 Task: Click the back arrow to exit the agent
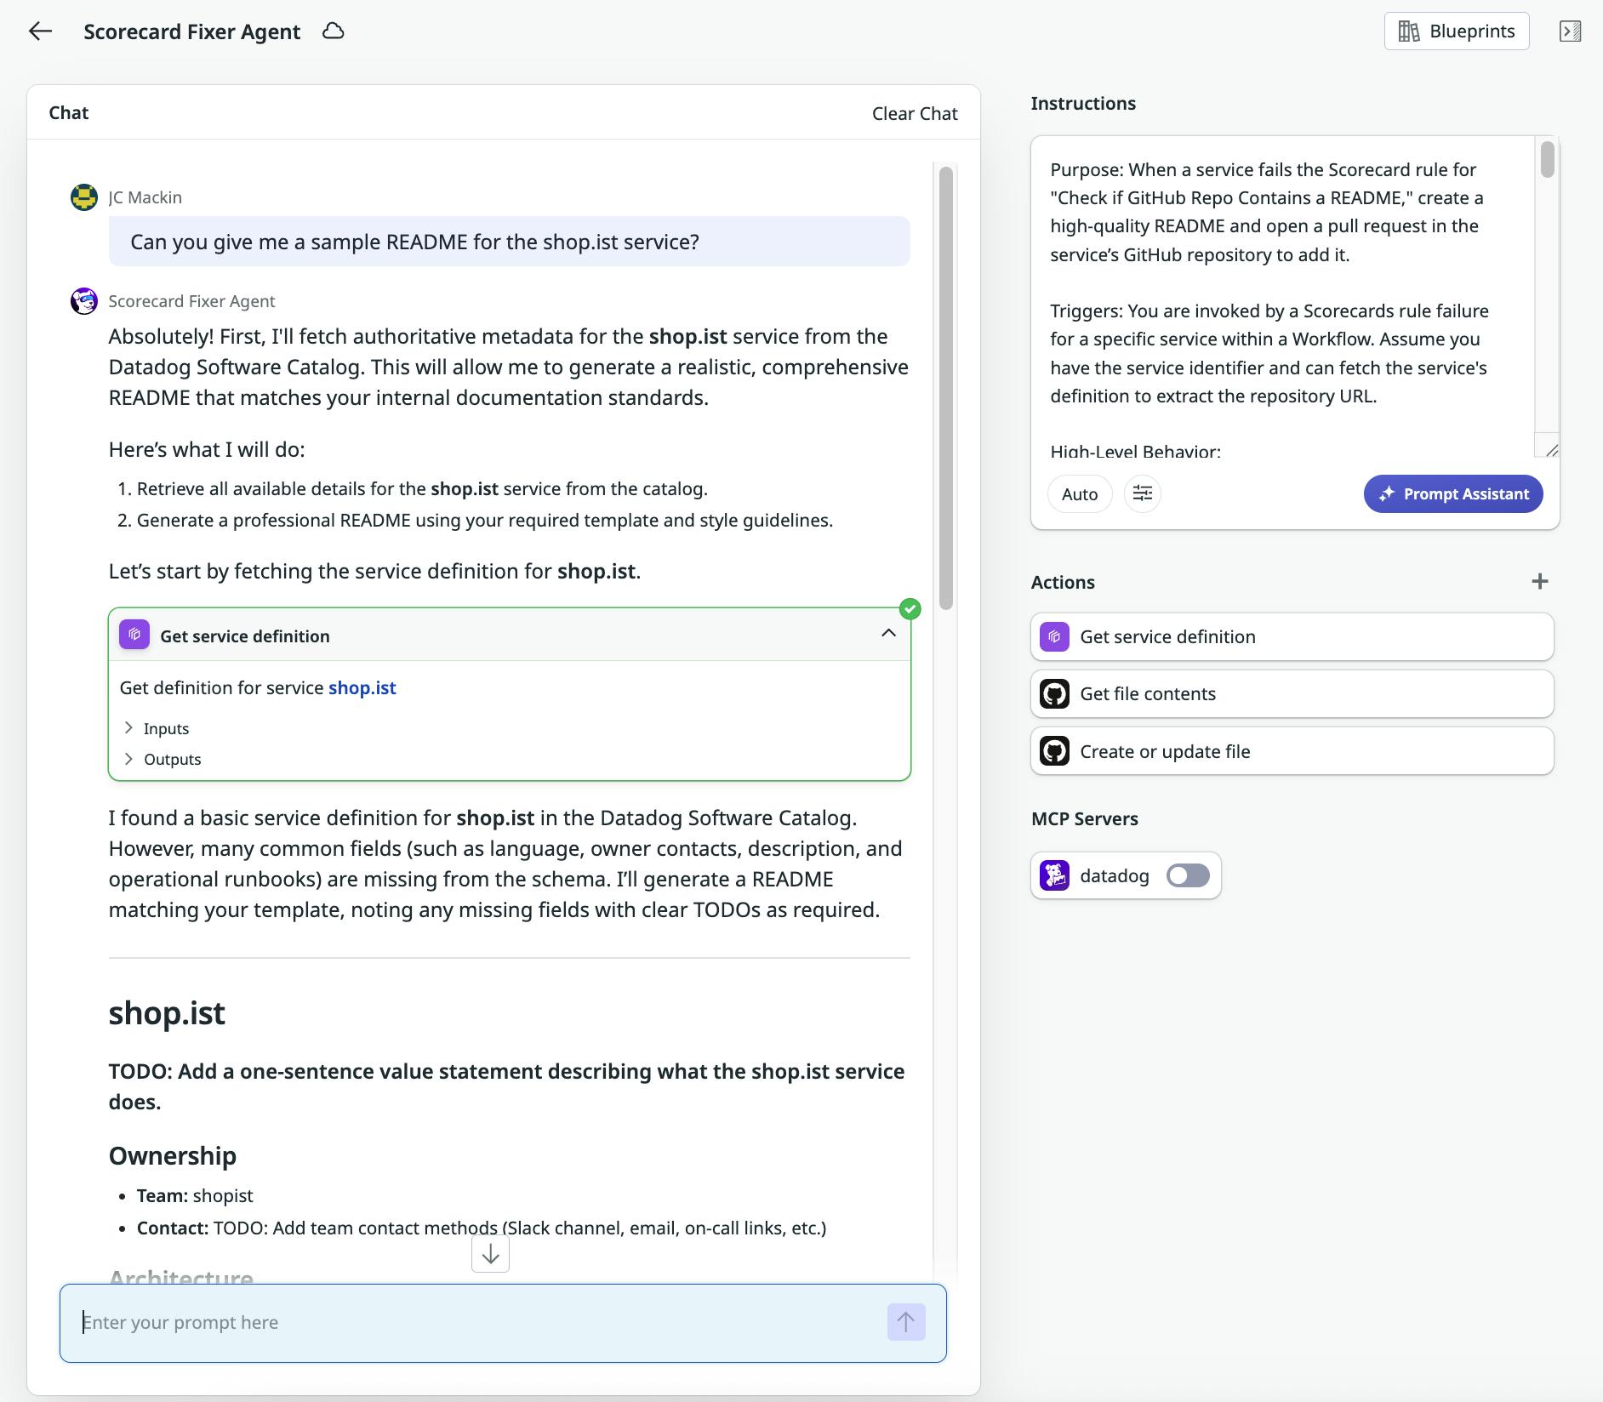(40, 31)
